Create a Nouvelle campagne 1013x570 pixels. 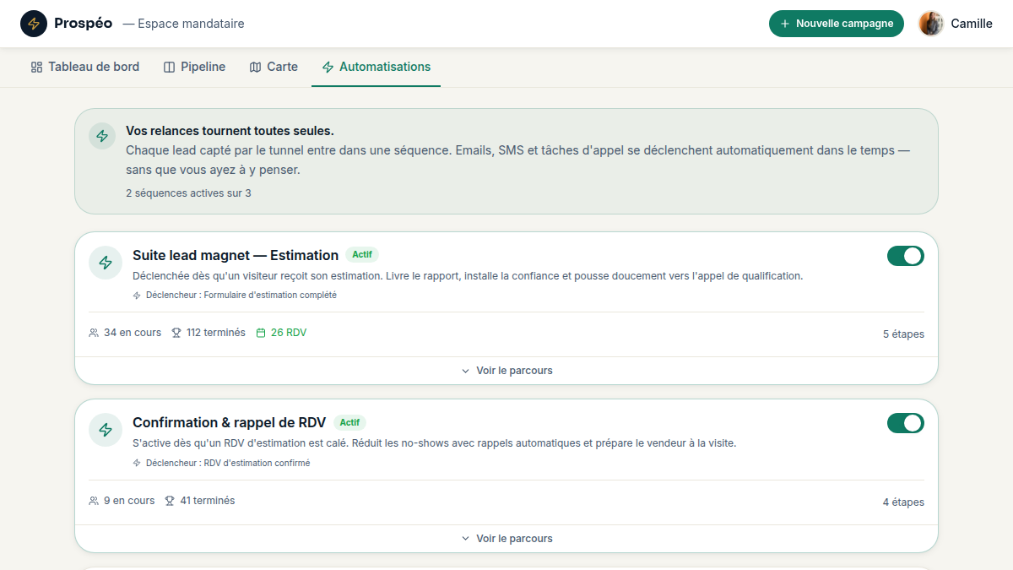(837, 24)
